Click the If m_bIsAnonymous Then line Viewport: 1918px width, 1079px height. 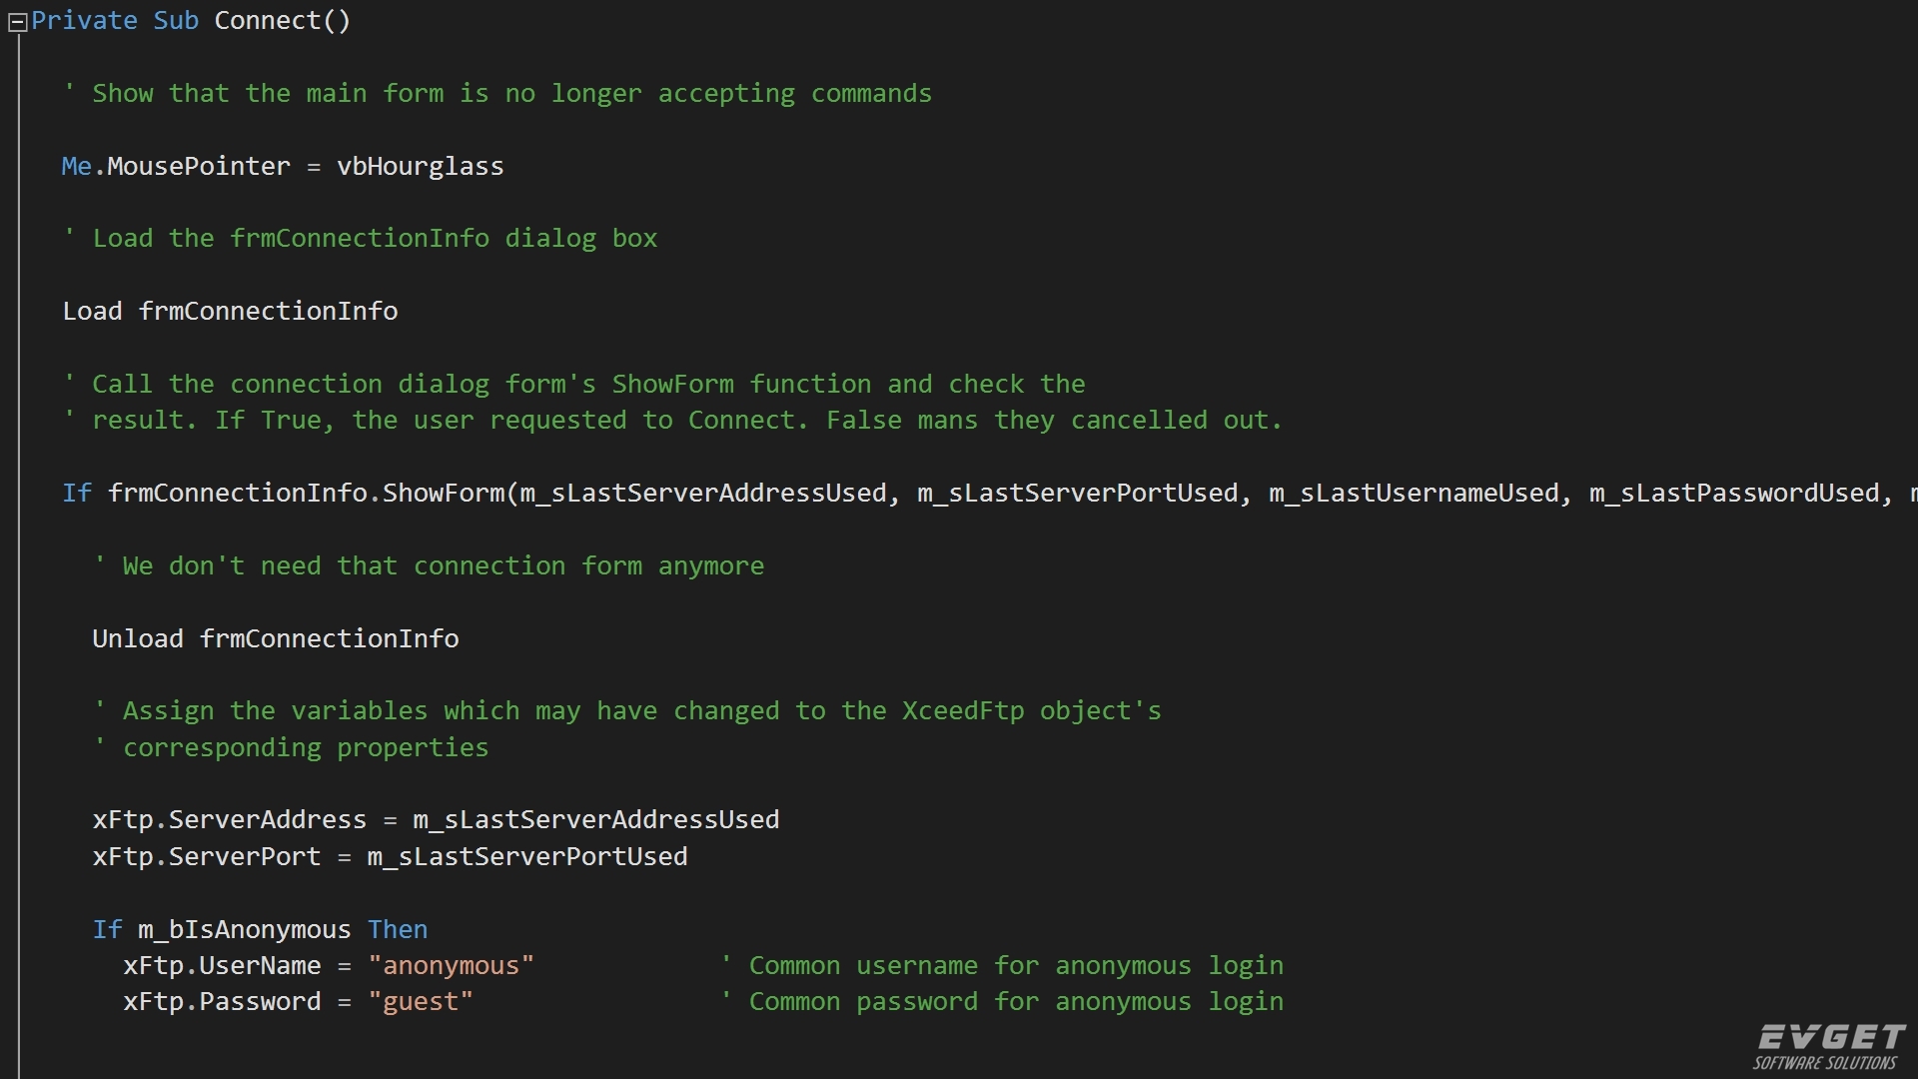coord(260,929)
